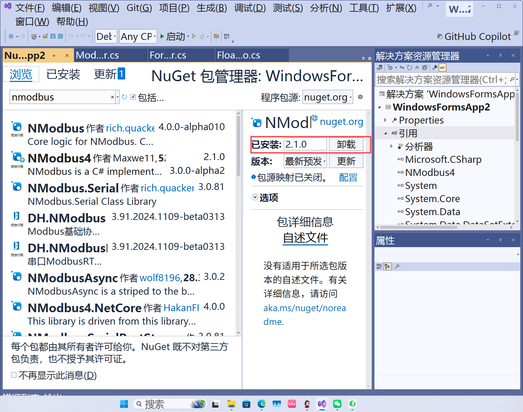523x412 pixels.
Task: Collapse all items in Solution Explorer
Action: coord(417,67)
